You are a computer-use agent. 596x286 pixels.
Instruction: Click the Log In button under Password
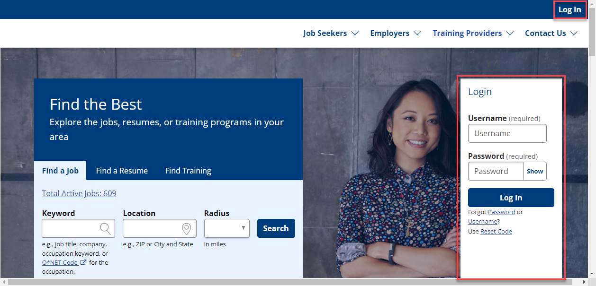tap(511, 198)
